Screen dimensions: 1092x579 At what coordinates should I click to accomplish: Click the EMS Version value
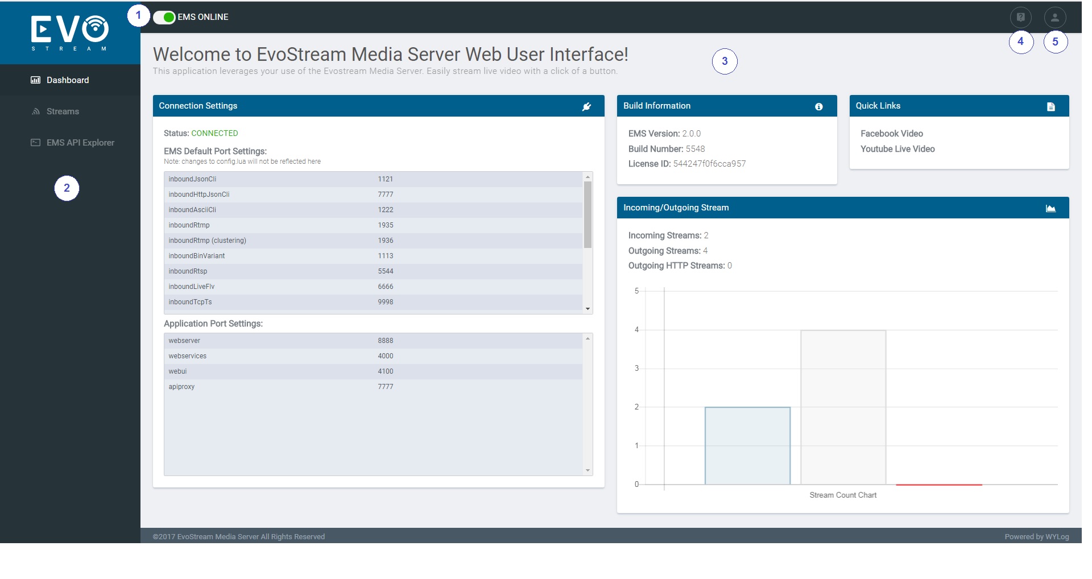(692, 134)
